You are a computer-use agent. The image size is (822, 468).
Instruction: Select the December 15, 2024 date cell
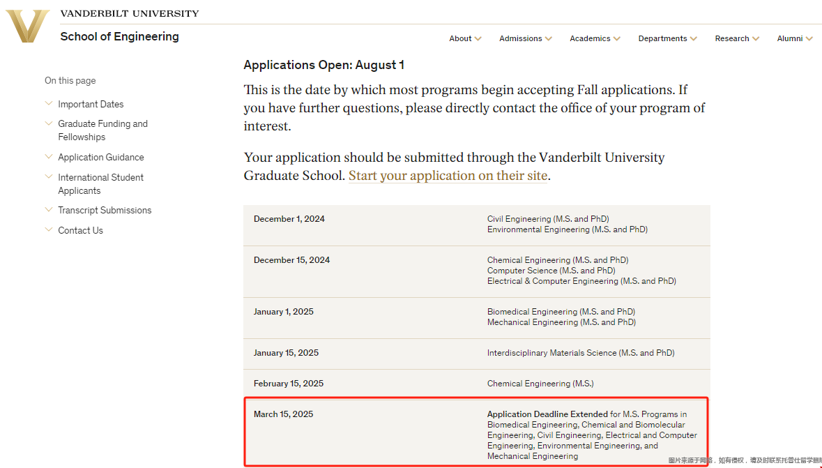292,260
